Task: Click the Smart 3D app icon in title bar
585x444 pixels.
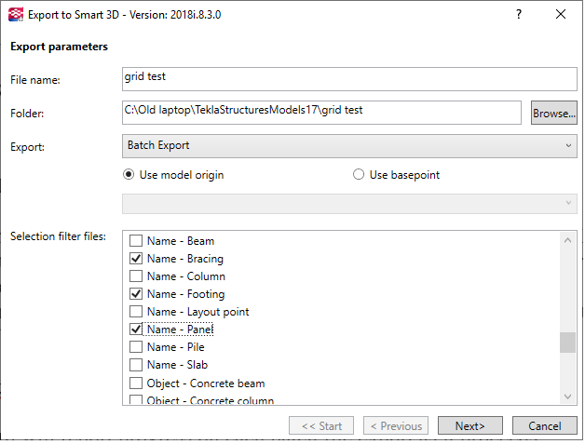Action: [x=16, y=15]
